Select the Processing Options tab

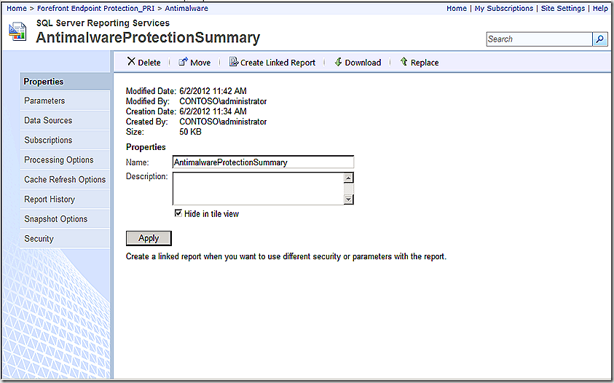point(65,159)
